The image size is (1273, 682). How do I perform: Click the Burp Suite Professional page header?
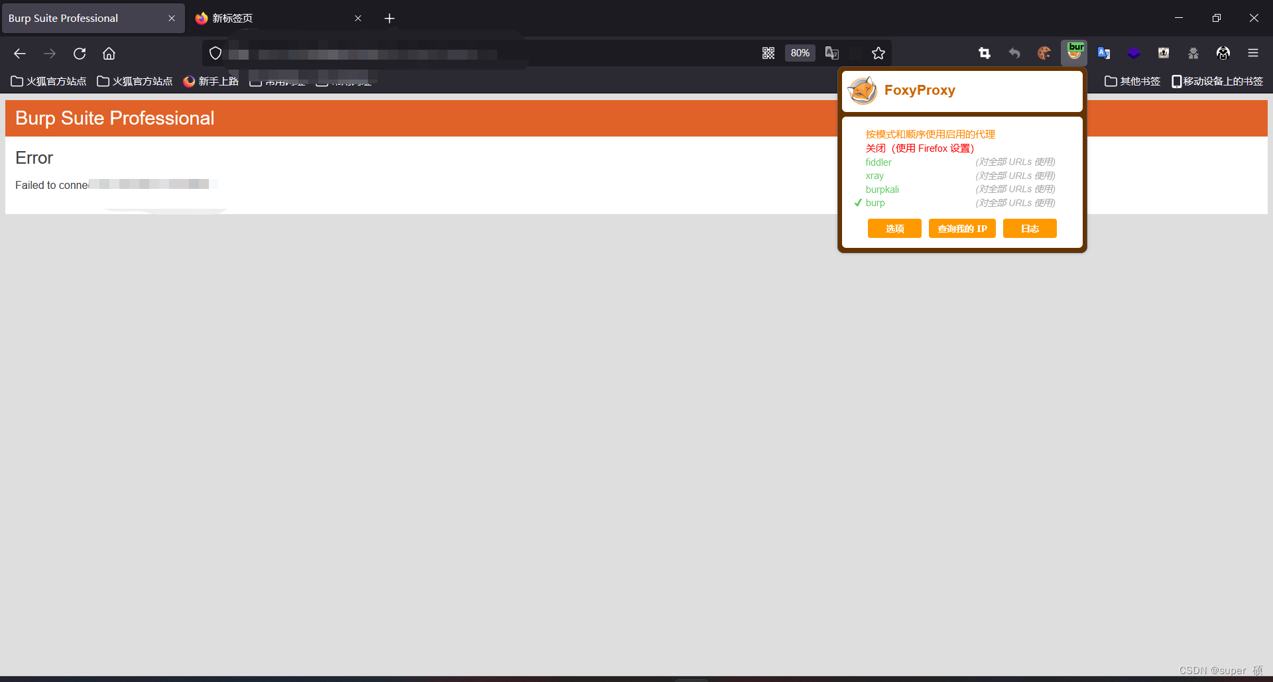click(115, 118)
